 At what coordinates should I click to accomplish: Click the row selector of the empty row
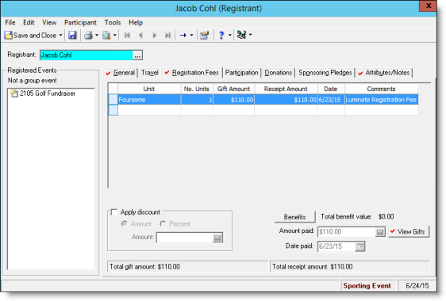click(x=113, y=110)
